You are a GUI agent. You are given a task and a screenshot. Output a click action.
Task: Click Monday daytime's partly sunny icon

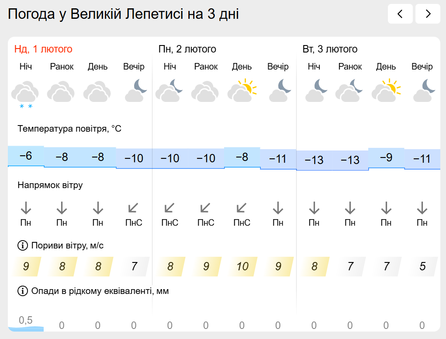[242, 91]
